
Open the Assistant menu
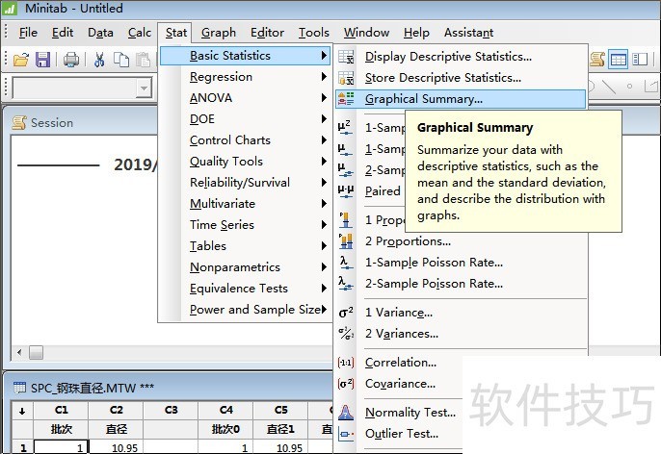468,33
